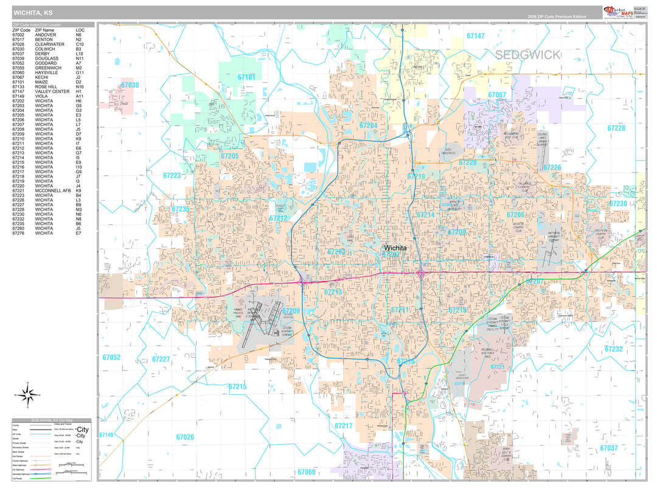Click the 67211 ZIP label on map
The height and width of the screenshot is (488, 657).
click(x=400, y=310)
